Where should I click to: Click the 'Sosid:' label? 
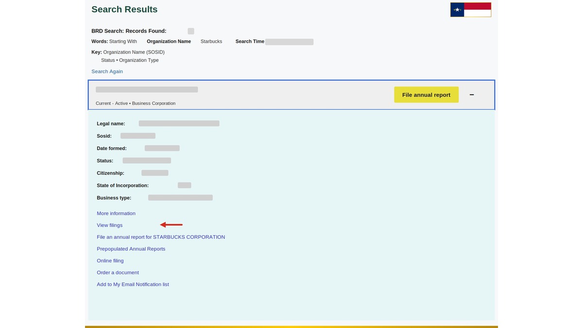pos(104,136)
